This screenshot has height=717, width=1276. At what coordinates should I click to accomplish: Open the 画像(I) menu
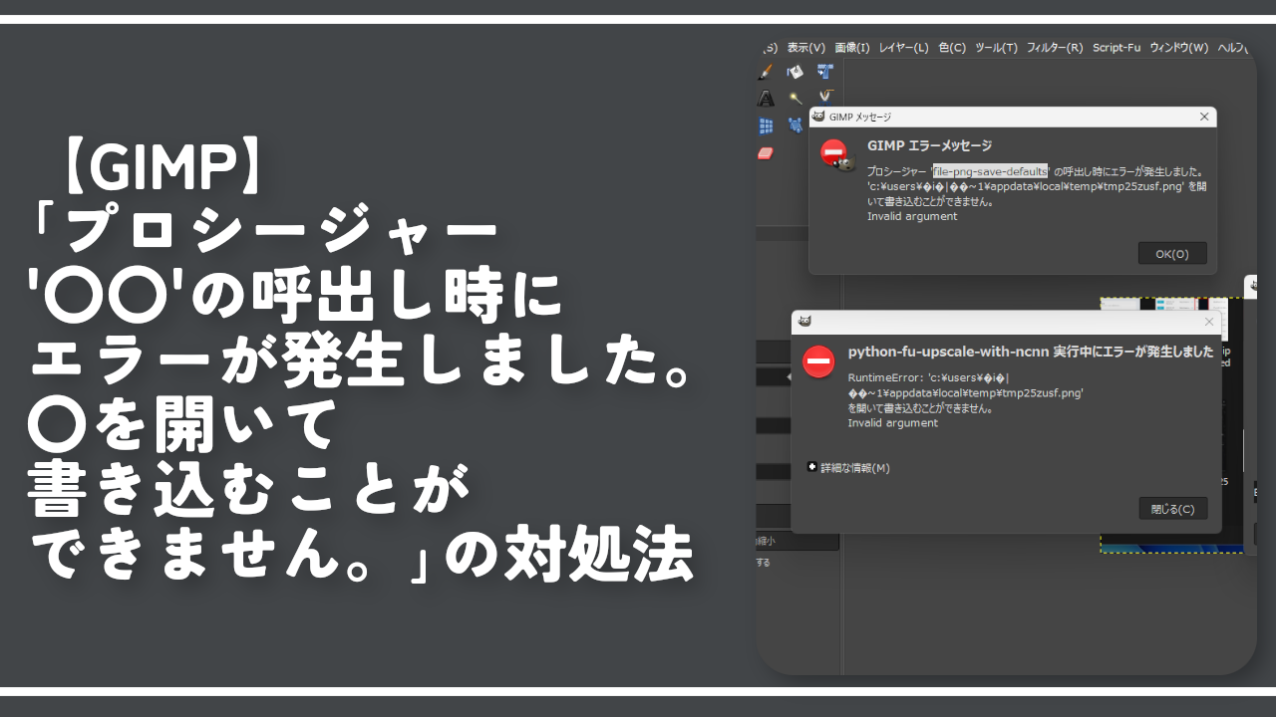852,47
